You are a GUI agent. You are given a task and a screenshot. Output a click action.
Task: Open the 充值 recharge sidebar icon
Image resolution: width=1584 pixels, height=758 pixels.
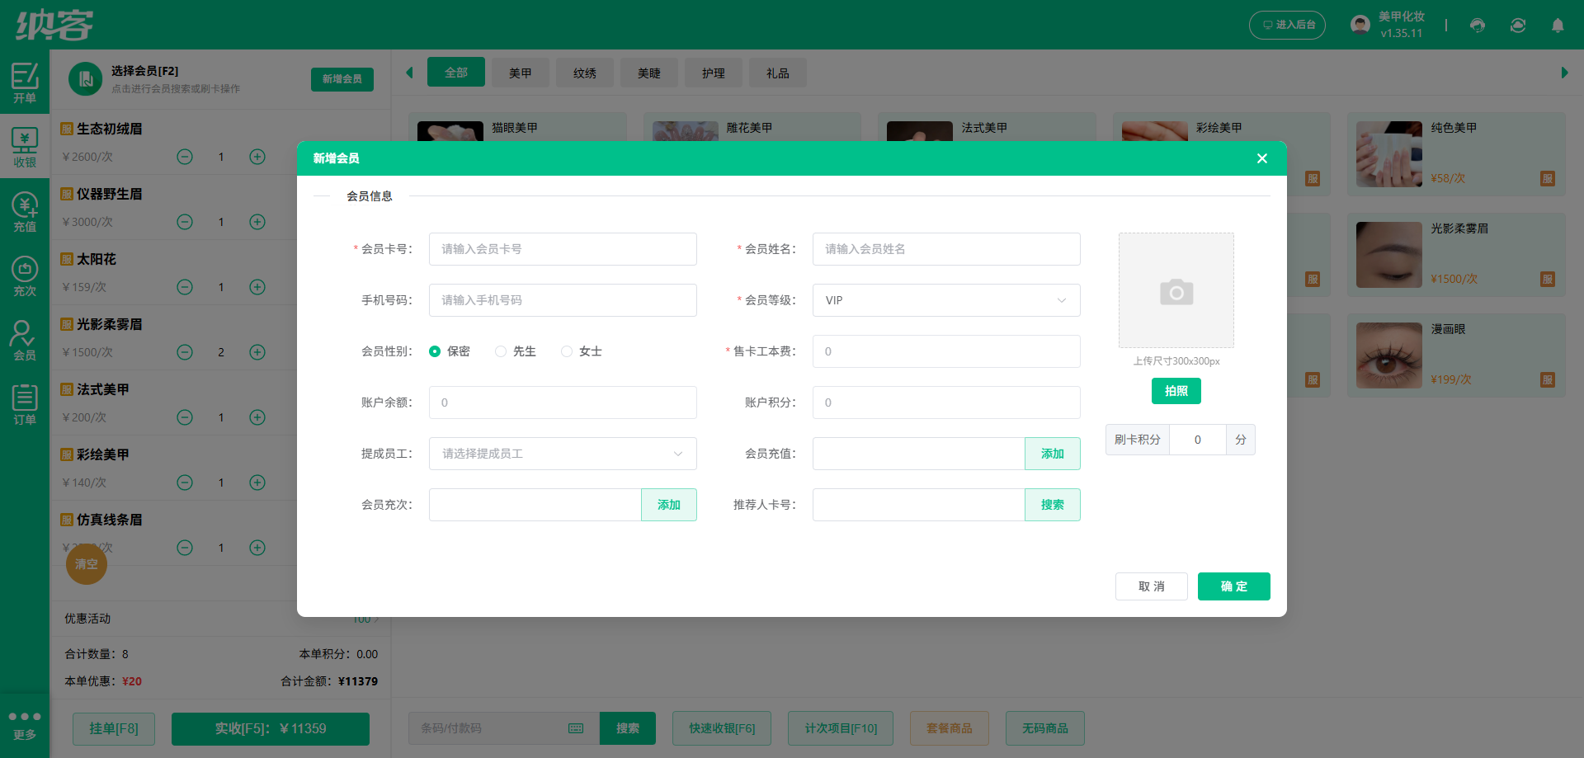coord(25,212)
